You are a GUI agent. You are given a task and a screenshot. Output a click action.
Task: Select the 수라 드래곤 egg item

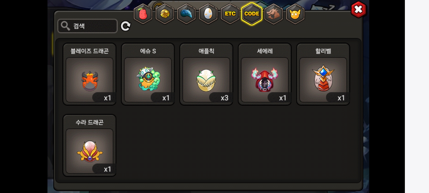pos(90,146)
